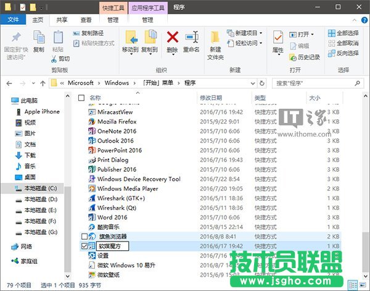Select 下载 folder in navigation pane
The height and width of the screenshot is (291, 370).
click(x=25, y=155)
